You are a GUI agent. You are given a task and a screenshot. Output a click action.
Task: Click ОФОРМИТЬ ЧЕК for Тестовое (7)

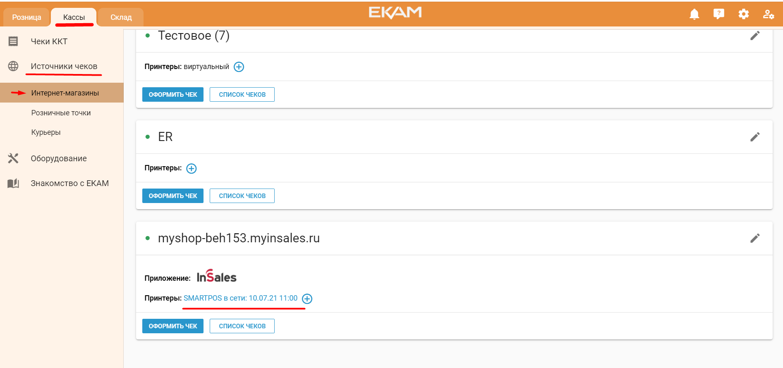(173, 95)
